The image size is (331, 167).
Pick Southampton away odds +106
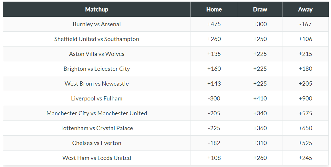305,39
